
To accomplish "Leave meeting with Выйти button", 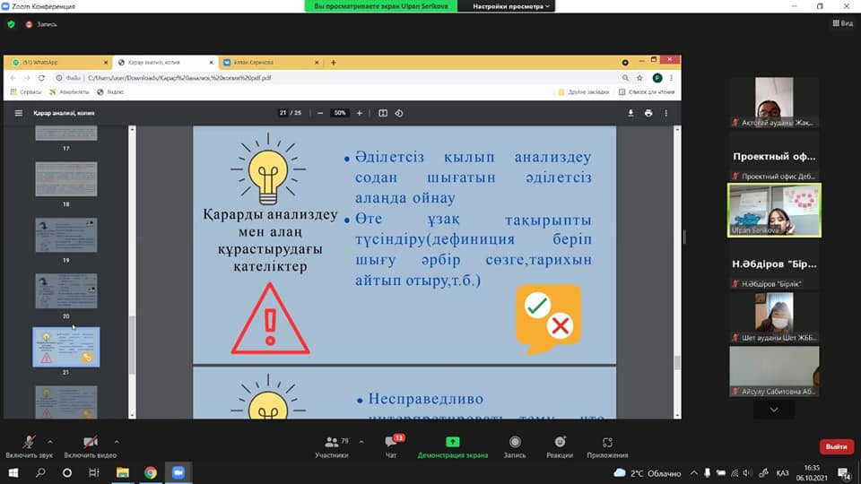I will click(836, 446).
